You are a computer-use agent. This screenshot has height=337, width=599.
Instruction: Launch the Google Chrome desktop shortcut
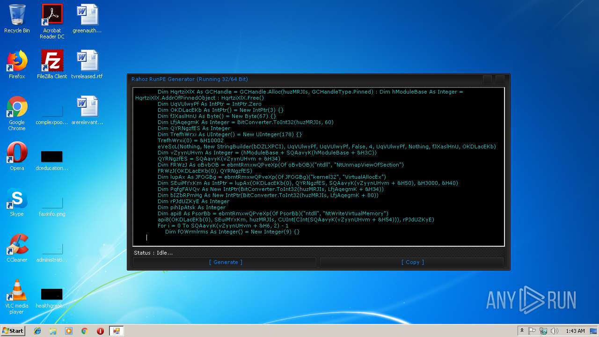tap(17, 114)
